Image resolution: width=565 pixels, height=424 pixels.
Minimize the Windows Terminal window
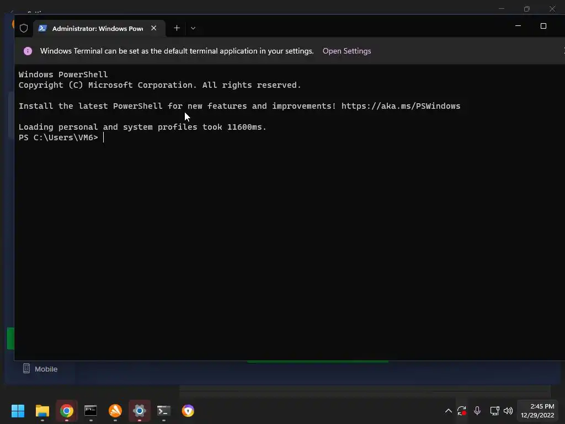point(518,26)
